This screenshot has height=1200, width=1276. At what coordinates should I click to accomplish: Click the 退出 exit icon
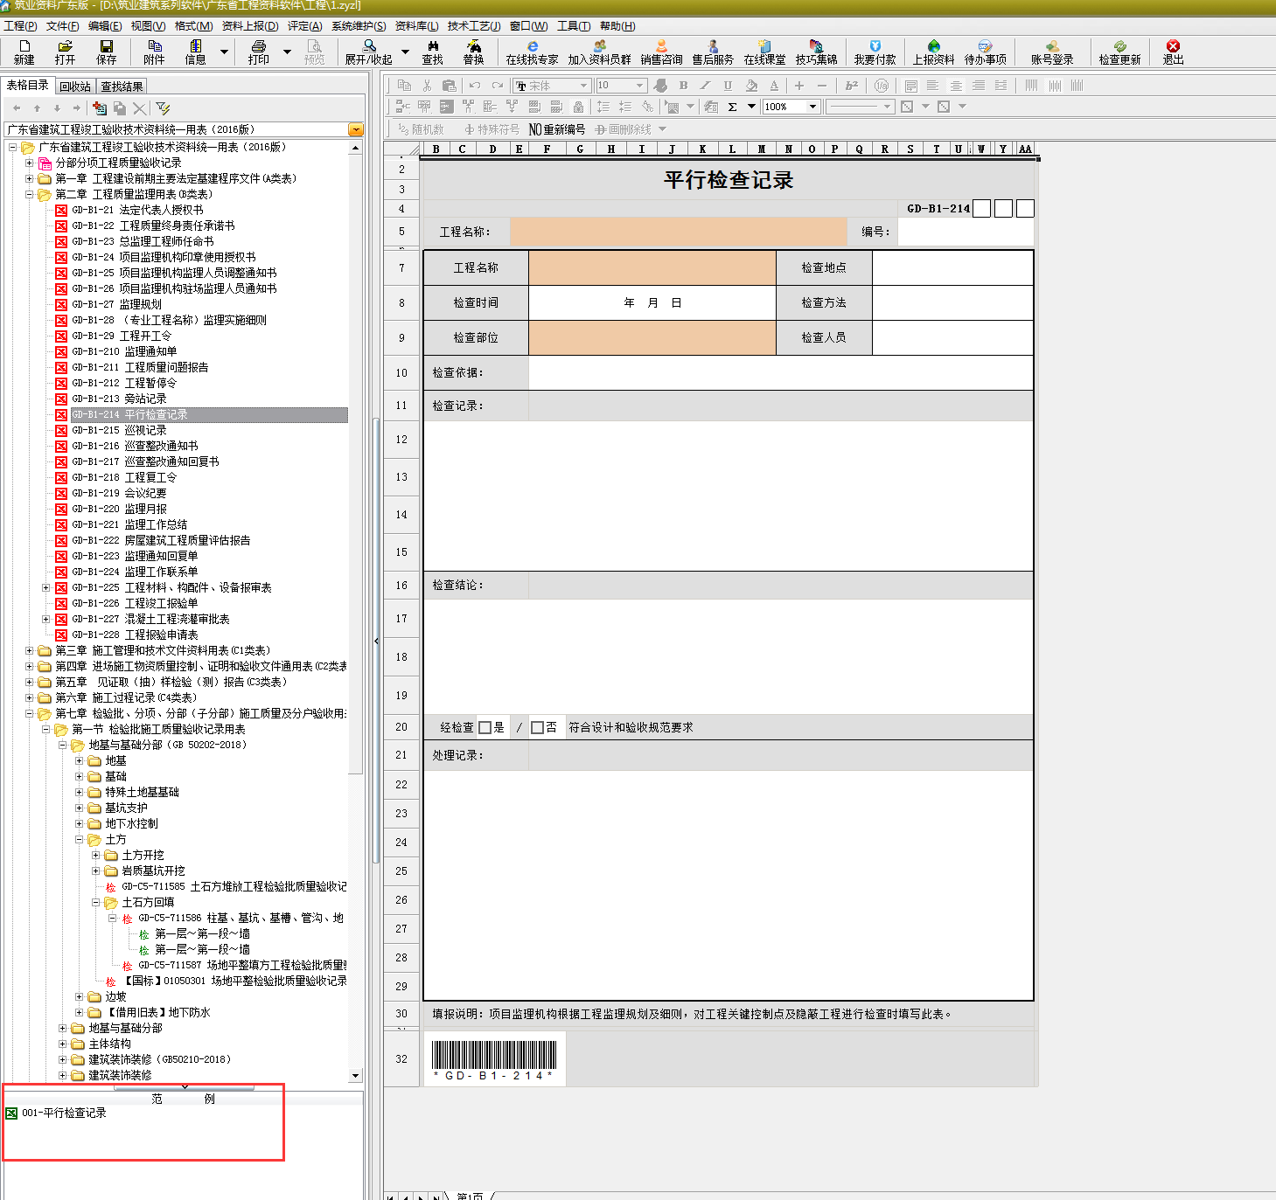(1173, 52)
